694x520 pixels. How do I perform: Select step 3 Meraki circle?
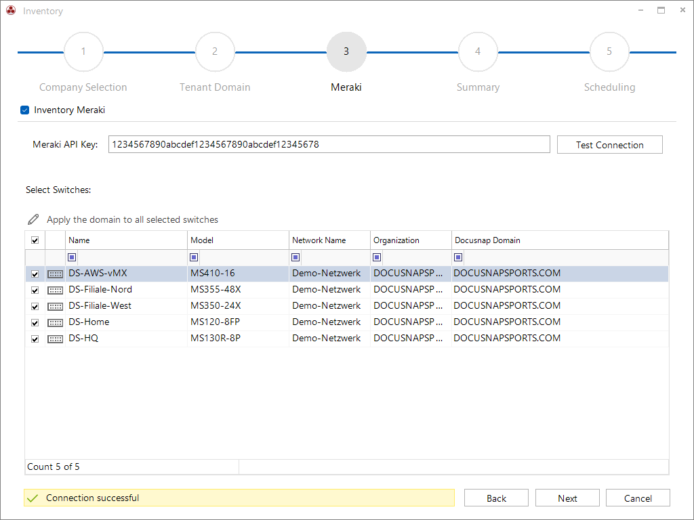(346, 51)
